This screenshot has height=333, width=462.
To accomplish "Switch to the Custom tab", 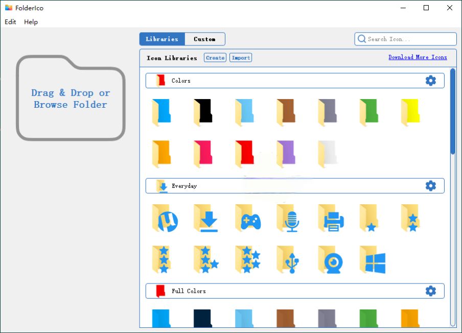I will click(204, 39).
